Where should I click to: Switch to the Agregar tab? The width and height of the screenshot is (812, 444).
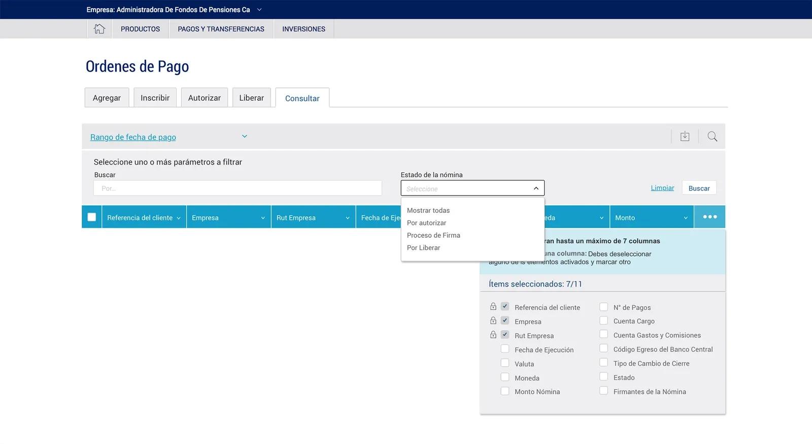(107, 98)
